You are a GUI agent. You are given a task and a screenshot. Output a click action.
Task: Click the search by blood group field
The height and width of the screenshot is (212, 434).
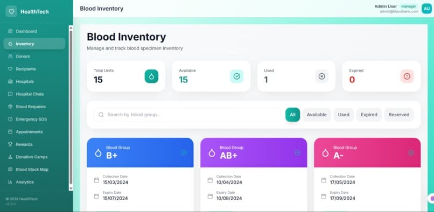(x=187, y=115)
